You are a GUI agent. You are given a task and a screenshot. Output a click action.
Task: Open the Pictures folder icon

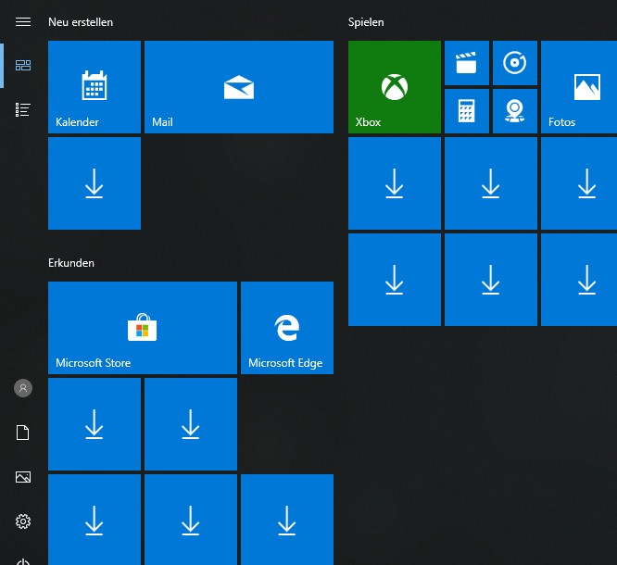point(23,477)
